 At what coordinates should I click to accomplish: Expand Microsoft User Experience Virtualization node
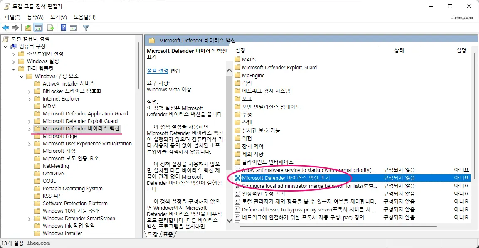(x=30, y=144)
